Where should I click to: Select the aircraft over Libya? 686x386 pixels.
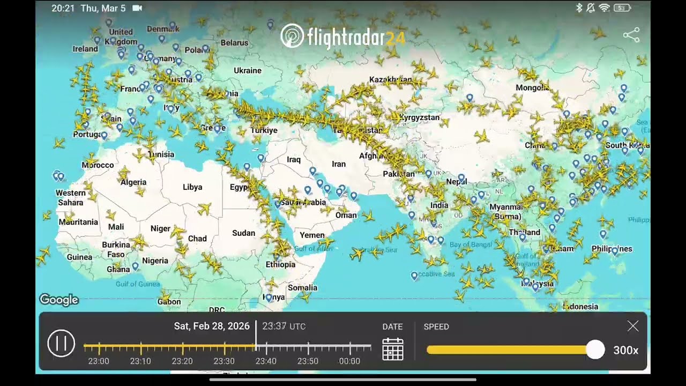(x=204, y=208)
